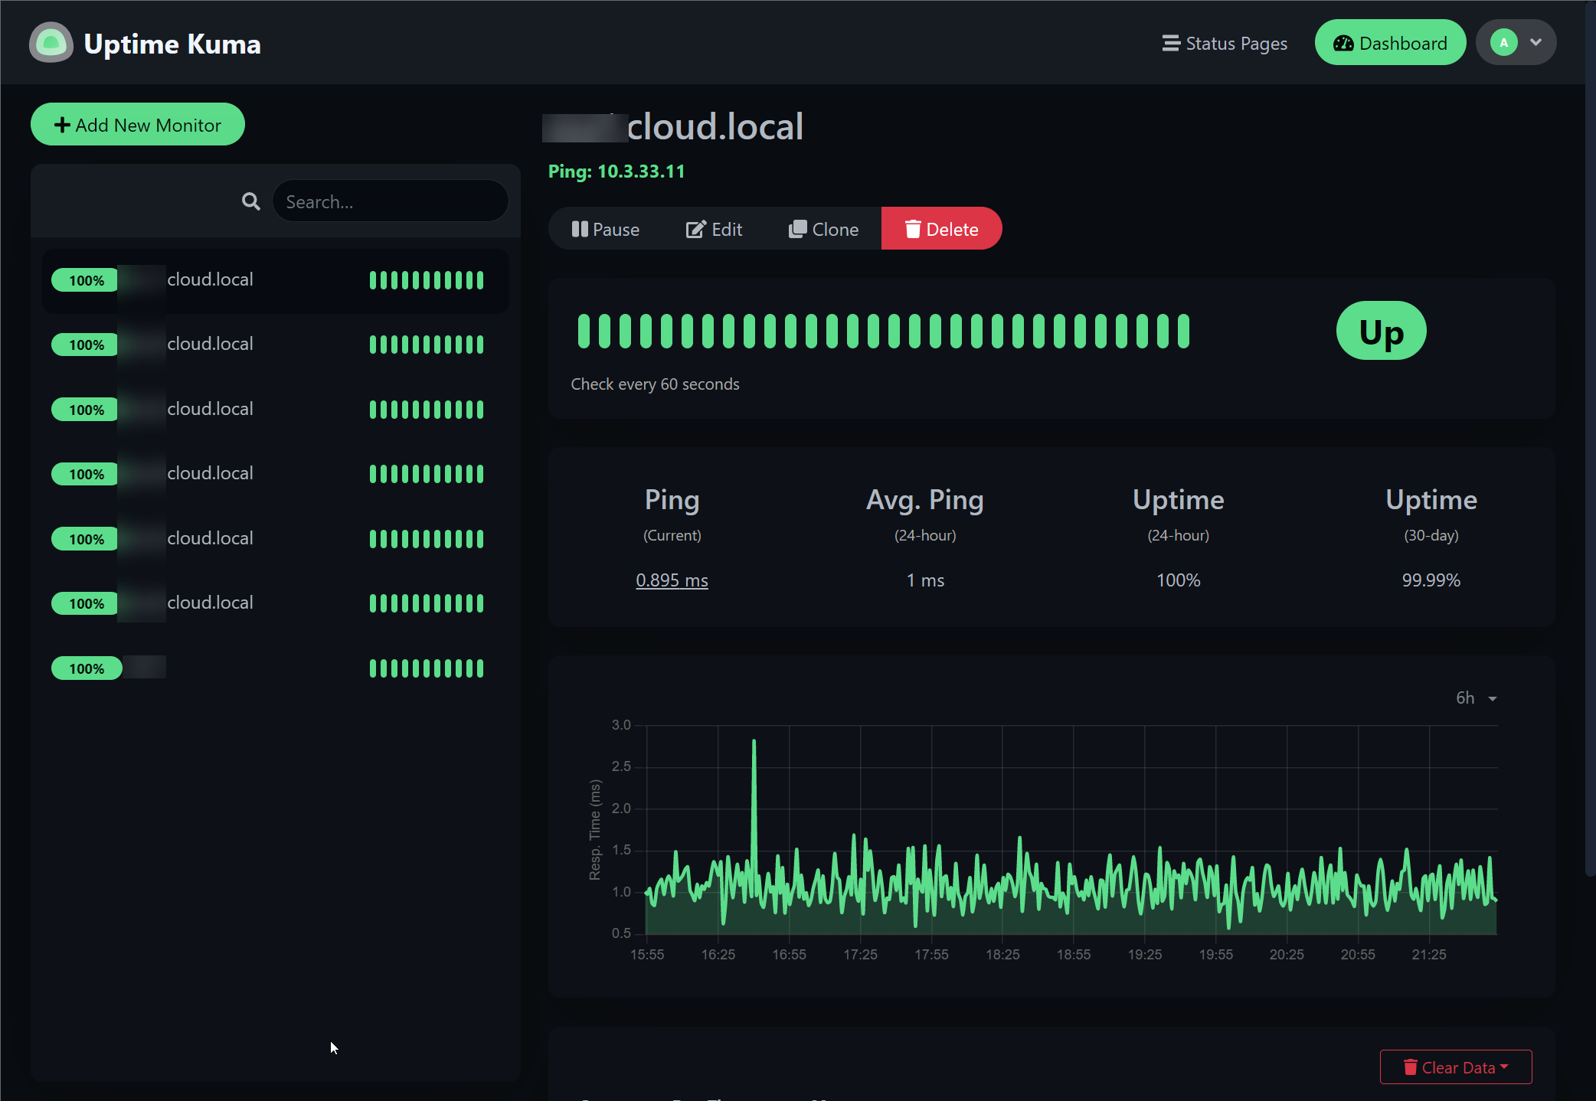Focus the monitor Search field
The width and height of the screenshot is (1596, 1101).
[x=390, y=201]
